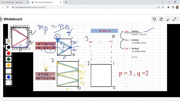
Task: Expand whiteboard to fullscreen with arrows icon
Action: (x=174, y=19)
